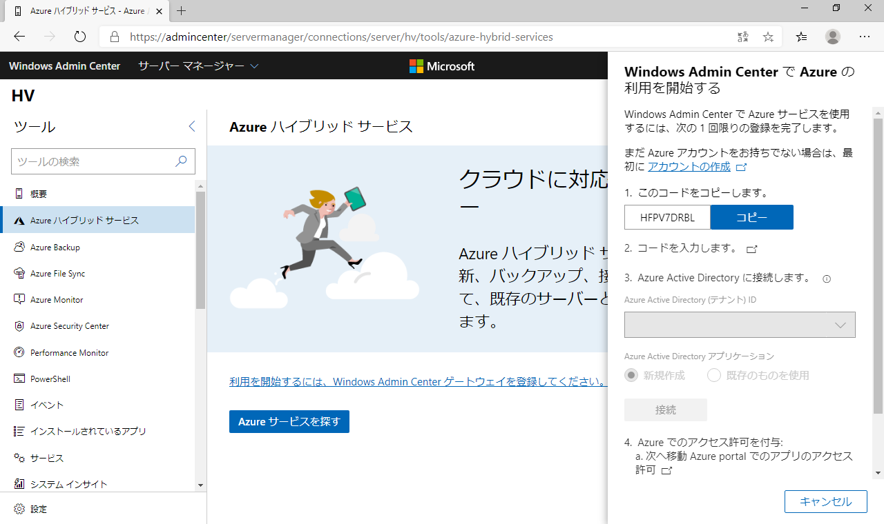Select the サービス tool item
Image resolution: width=884 pixels, height=524 pixels.
point(98,458)
